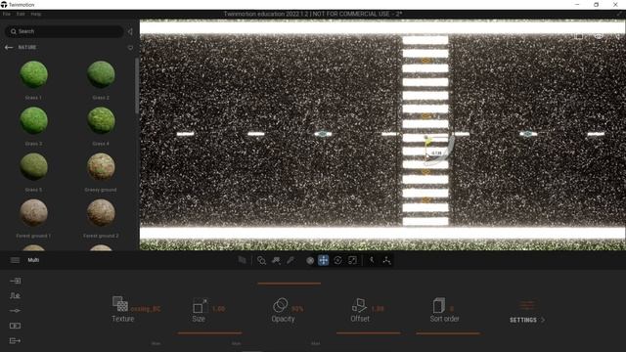
Task: Select the eyedropper tool in toolbar
Action: 291,260
